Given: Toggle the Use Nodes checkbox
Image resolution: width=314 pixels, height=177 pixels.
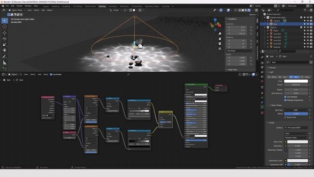Looking at the screenshot, I should click(51, 74).
